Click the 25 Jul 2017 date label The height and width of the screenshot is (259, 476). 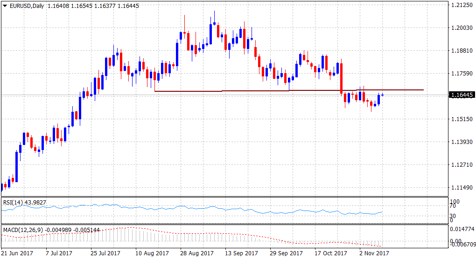[105, 253]
